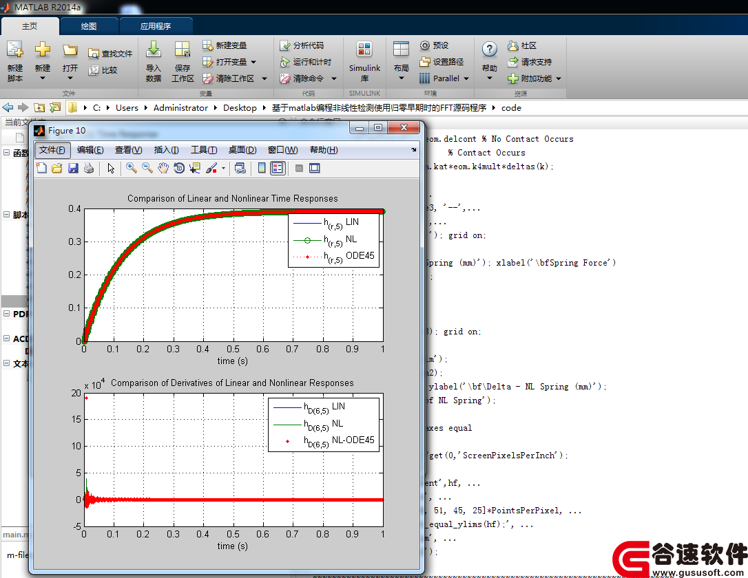Click Users in the address path
748x578 pixels.
pos(127,108)
